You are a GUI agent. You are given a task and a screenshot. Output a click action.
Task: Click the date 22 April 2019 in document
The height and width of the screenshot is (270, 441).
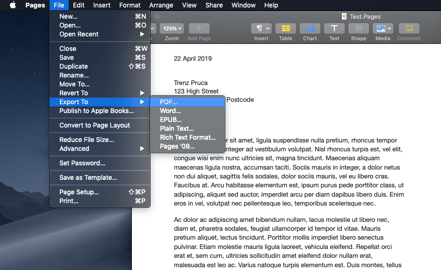pos(193,58)
